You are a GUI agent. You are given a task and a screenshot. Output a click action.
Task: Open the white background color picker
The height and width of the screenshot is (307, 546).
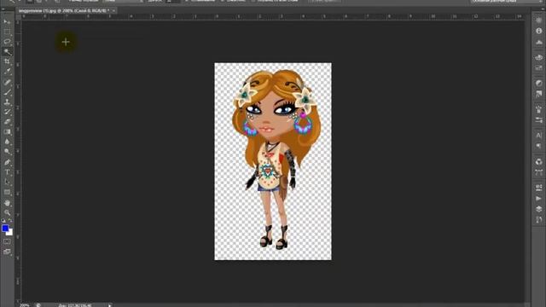(10, 233)
